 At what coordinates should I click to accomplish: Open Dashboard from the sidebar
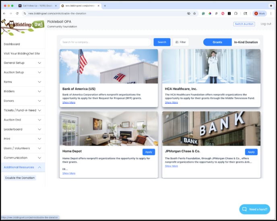tap(12, 44)
